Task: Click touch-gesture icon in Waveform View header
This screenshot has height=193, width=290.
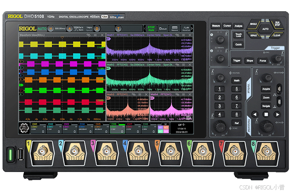Action: 88,35
